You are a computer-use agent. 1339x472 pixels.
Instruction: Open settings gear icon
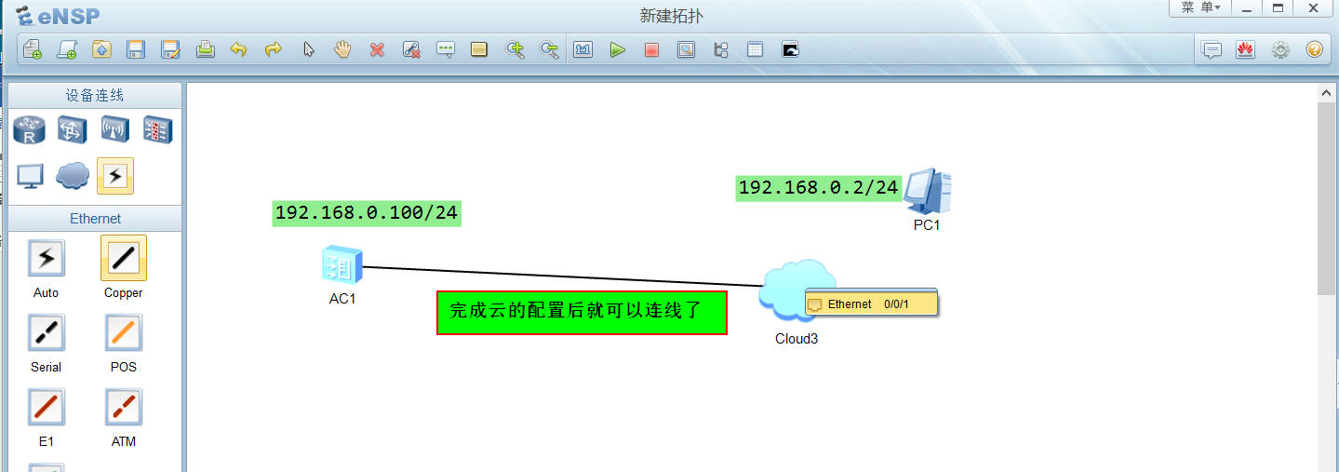point(1280,49)
